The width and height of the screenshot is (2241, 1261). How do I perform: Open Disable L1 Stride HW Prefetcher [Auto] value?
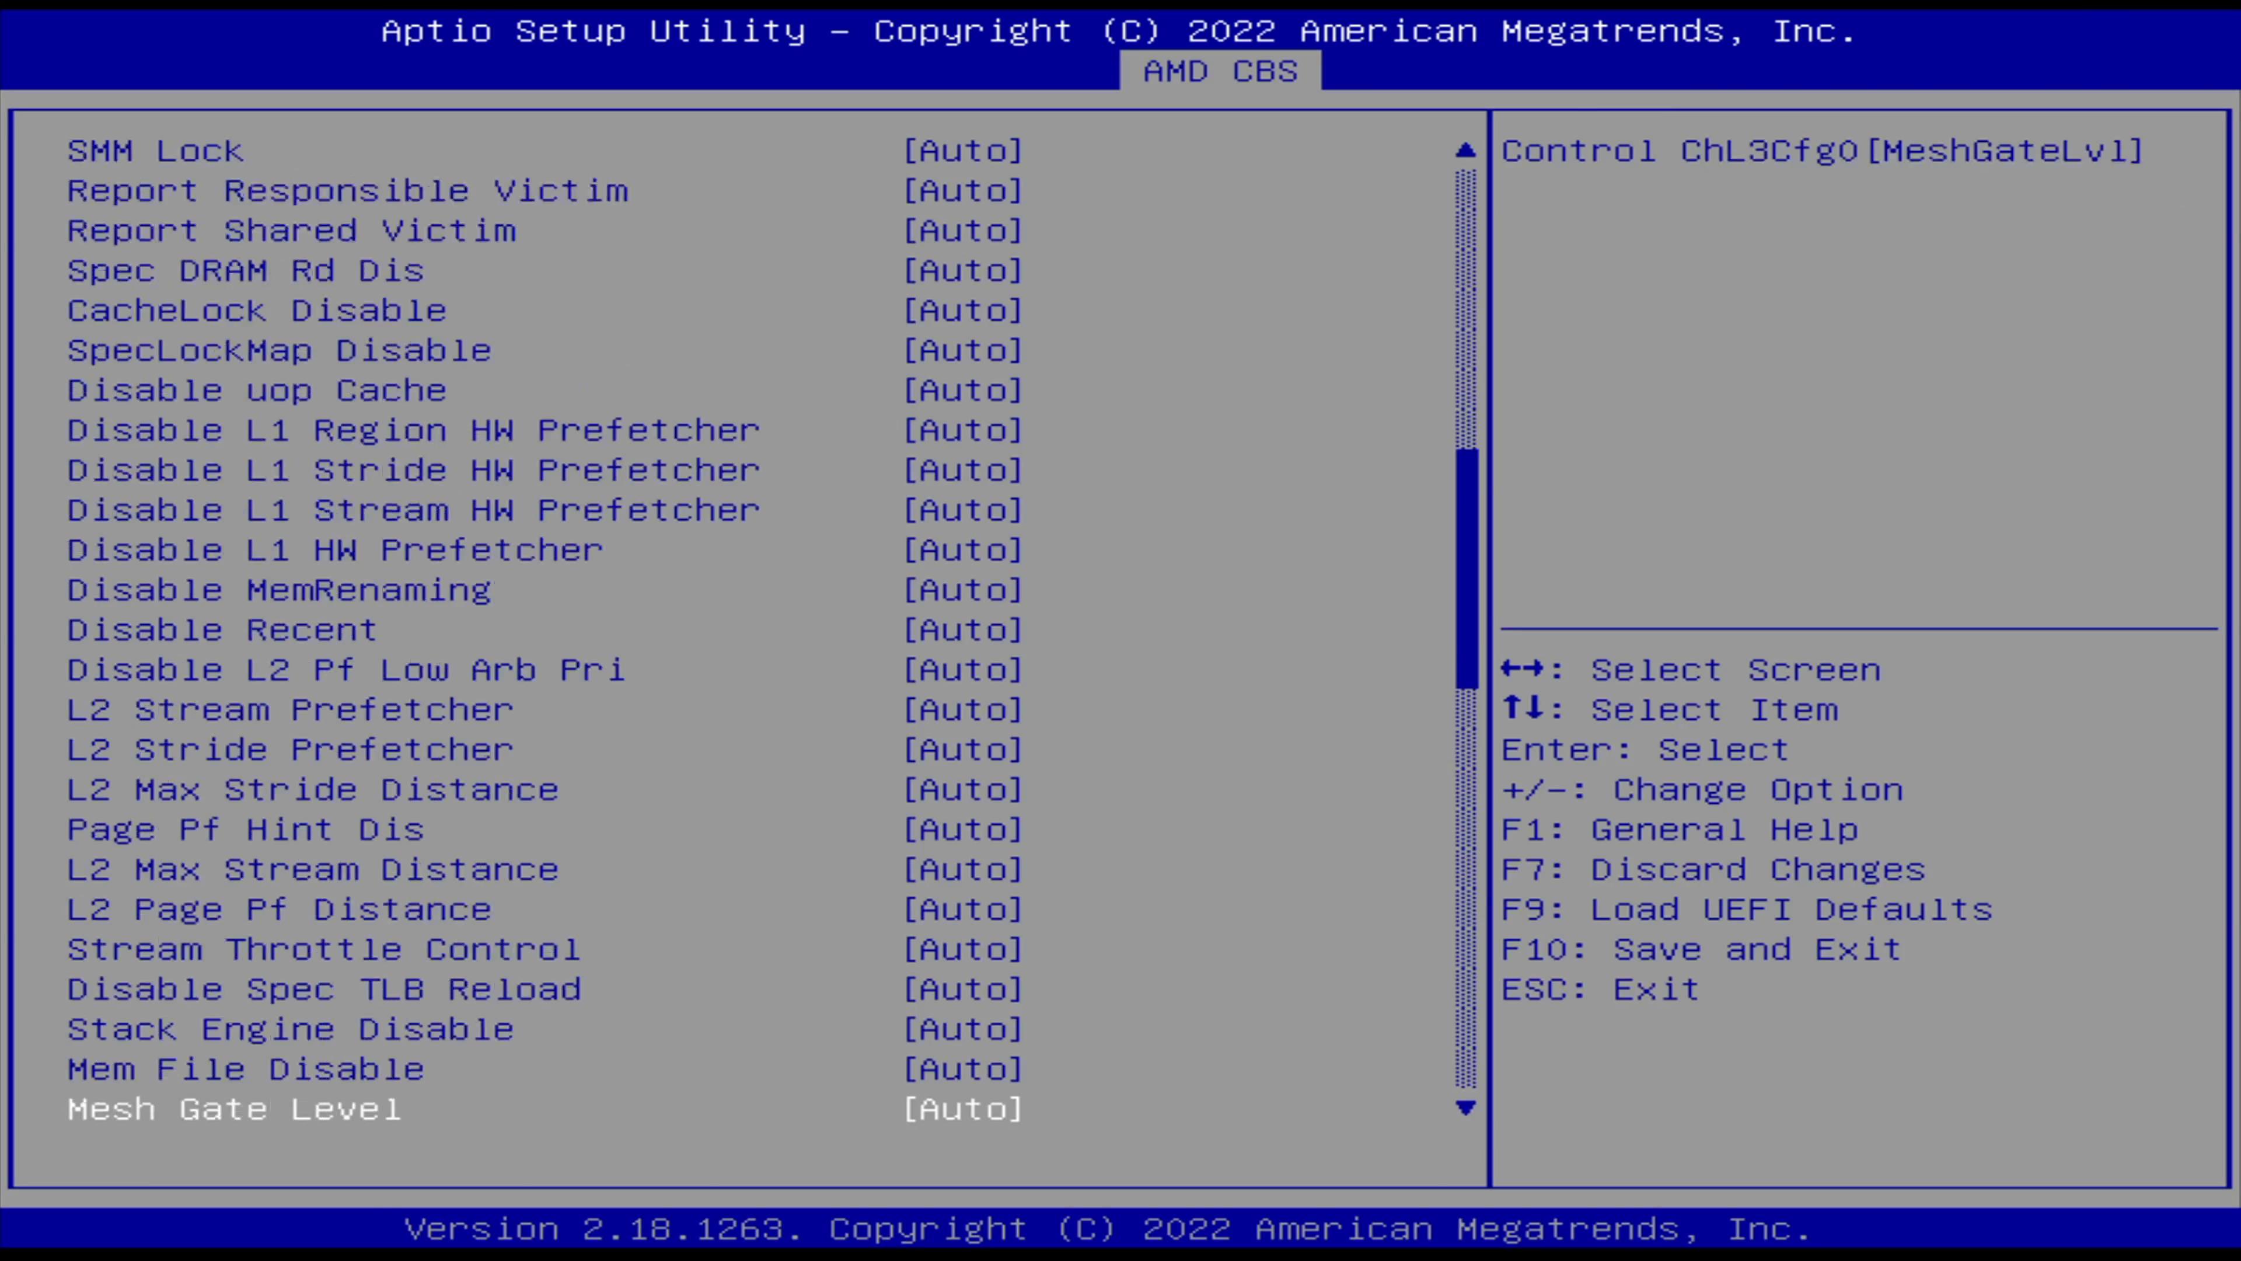[963, 470]
